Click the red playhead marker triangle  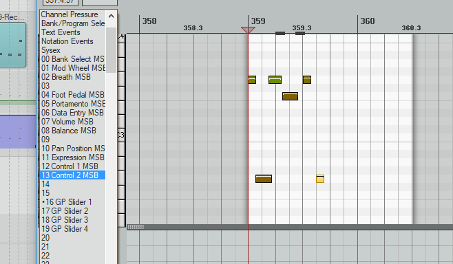pyautogui.click(x=248, y=30)
